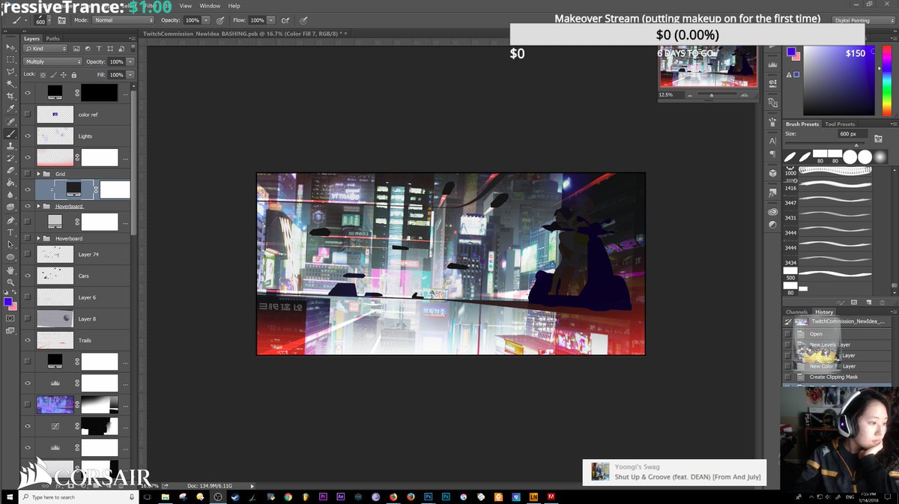Screen dimensions: 899x504
Task: Open the layer blend mode dropdown Multiply
Action: coord(52,61)
